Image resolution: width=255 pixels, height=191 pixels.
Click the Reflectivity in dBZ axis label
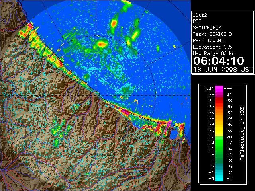[x=242, y=134]
